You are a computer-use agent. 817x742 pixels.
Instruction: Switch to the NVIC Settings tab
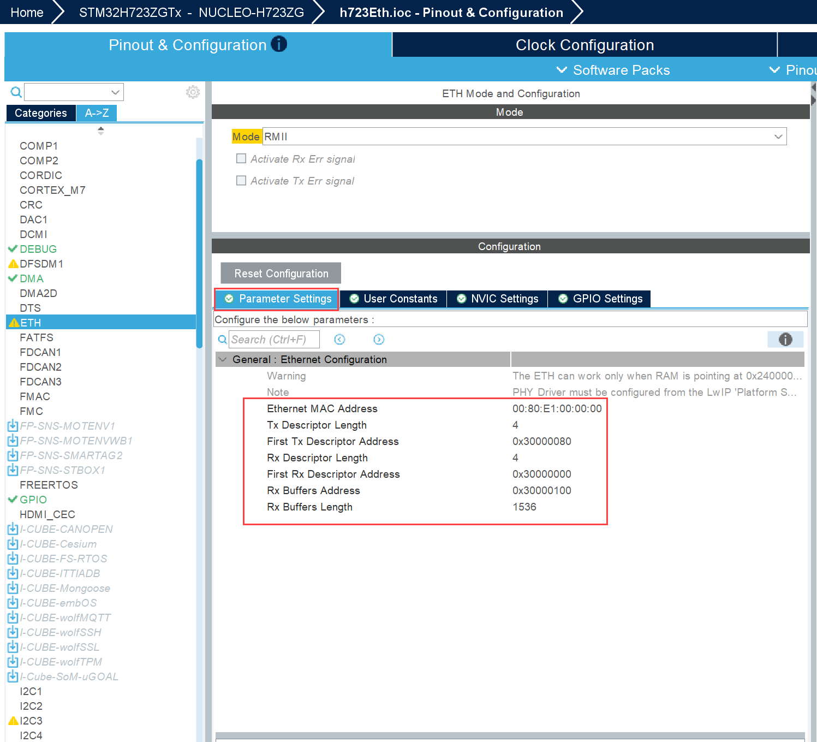497,299
